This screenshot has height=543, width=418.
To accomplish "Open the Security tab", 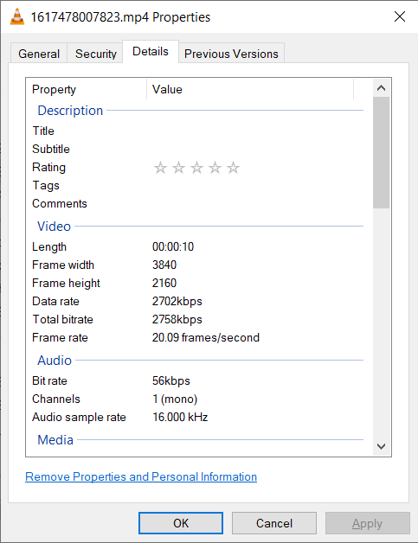I will click(96, 54).
